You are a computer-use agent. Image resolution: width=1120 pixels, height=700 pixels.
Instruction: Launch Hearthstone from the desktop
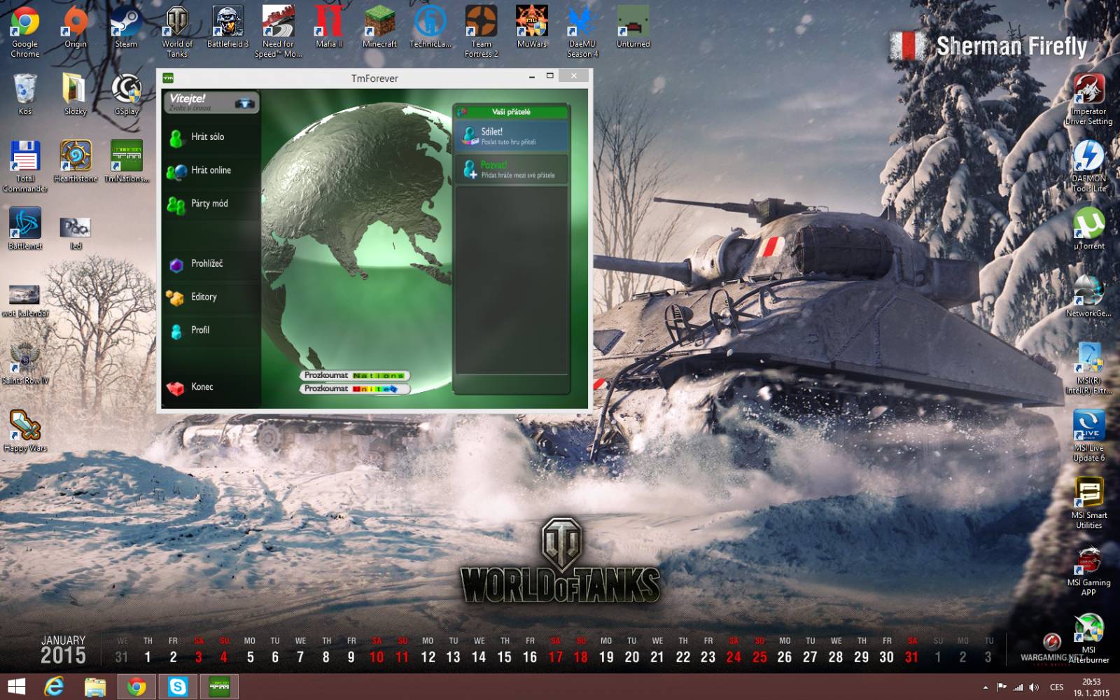click(76, 162)
